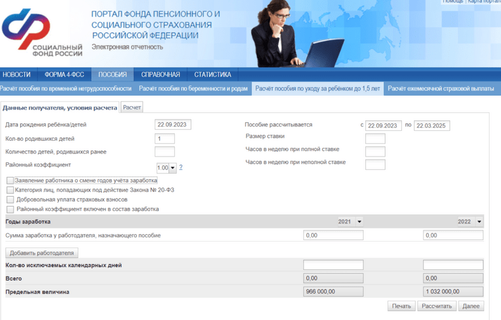This screenshot has width=501, height=320.
Task: Switch to the Расчет tab
Action: [132, 107]
